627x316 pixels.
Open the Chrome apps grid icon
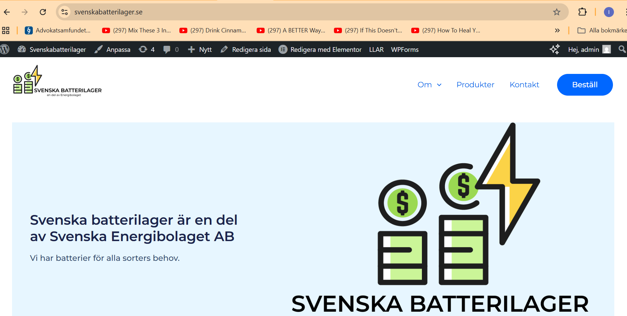coord(6,30)
